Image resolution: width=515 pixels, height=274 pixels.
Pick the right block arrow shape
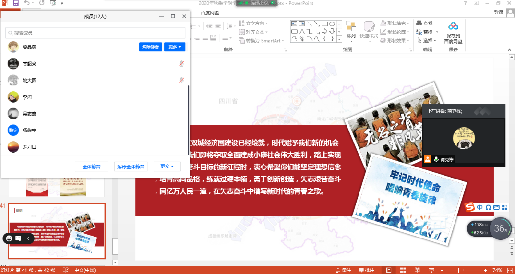click(x=324, y=31)
